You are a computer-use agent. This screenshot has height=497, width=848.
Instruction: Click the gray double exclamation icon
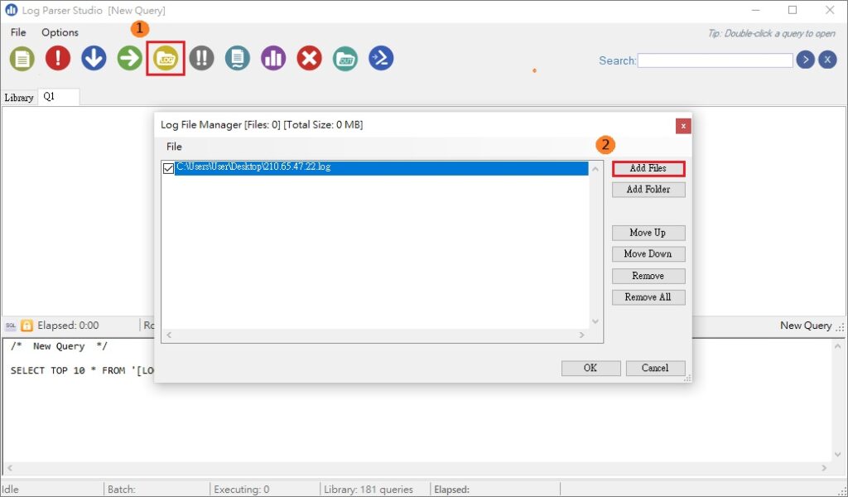201,58
